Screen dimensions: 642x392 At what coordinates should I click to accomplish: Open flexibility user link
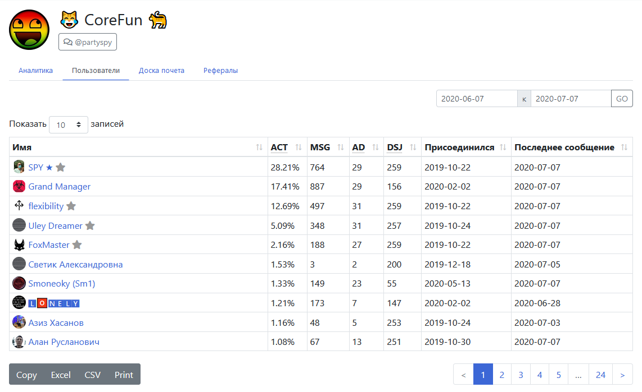[x=46, y=206]
